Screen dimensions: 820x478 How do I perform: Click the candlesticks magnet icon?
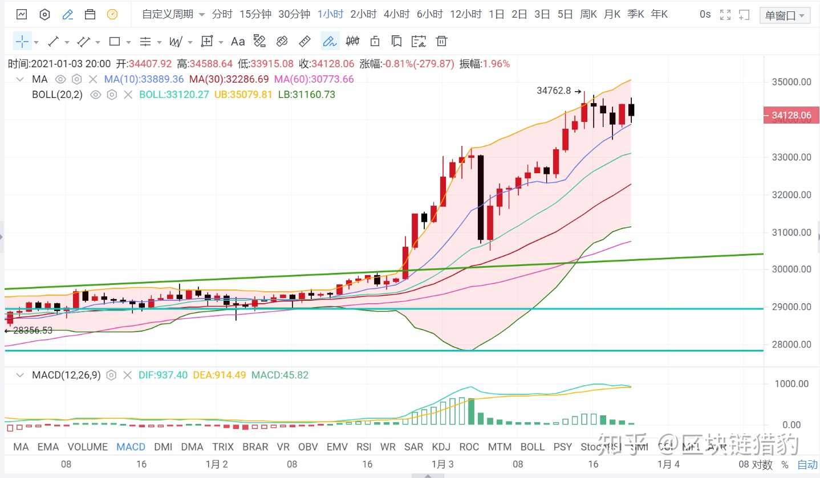click(353, 41)
